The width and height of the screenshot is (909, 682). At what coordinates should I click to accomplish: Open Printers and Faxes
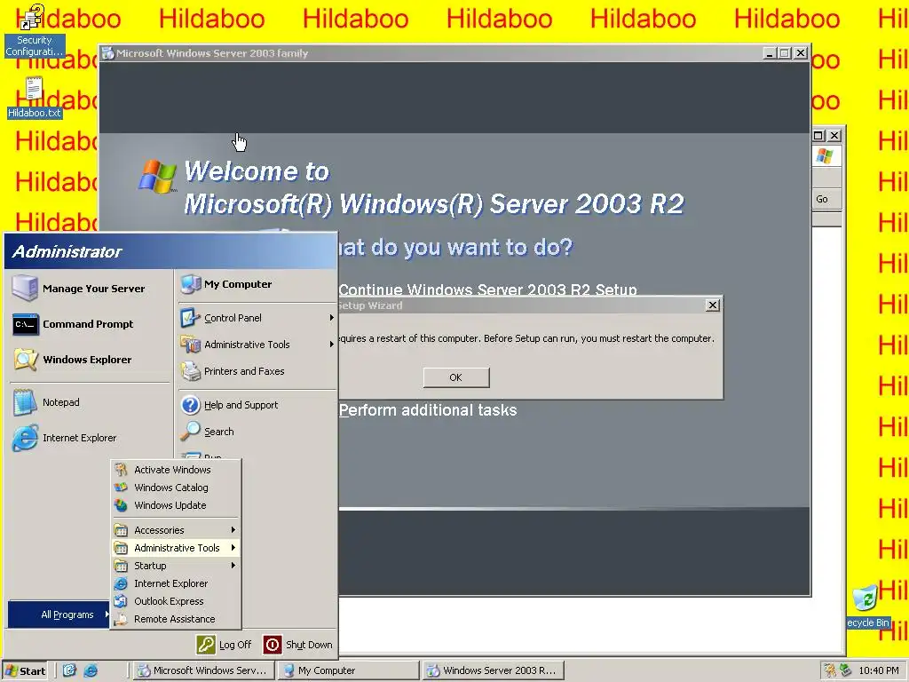point(257,371)
